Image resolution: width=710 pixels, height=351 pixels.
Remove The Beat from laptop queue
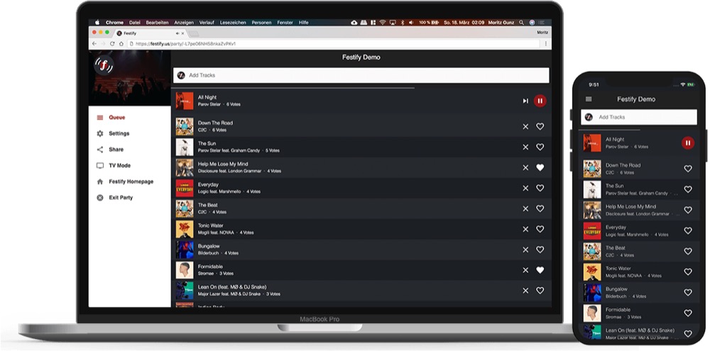525,208
